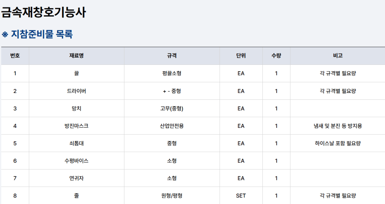Viewport: 385px width, 204px height.
Task: Click the 평끌소형 specification cell
Action: click(x=172, y=73)
